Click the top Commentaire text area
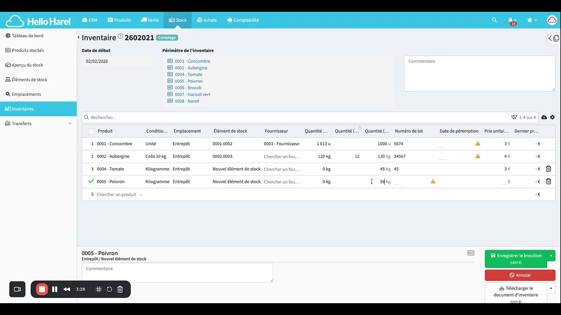Viewport: 561px width, 315px height. pos(479,73)
